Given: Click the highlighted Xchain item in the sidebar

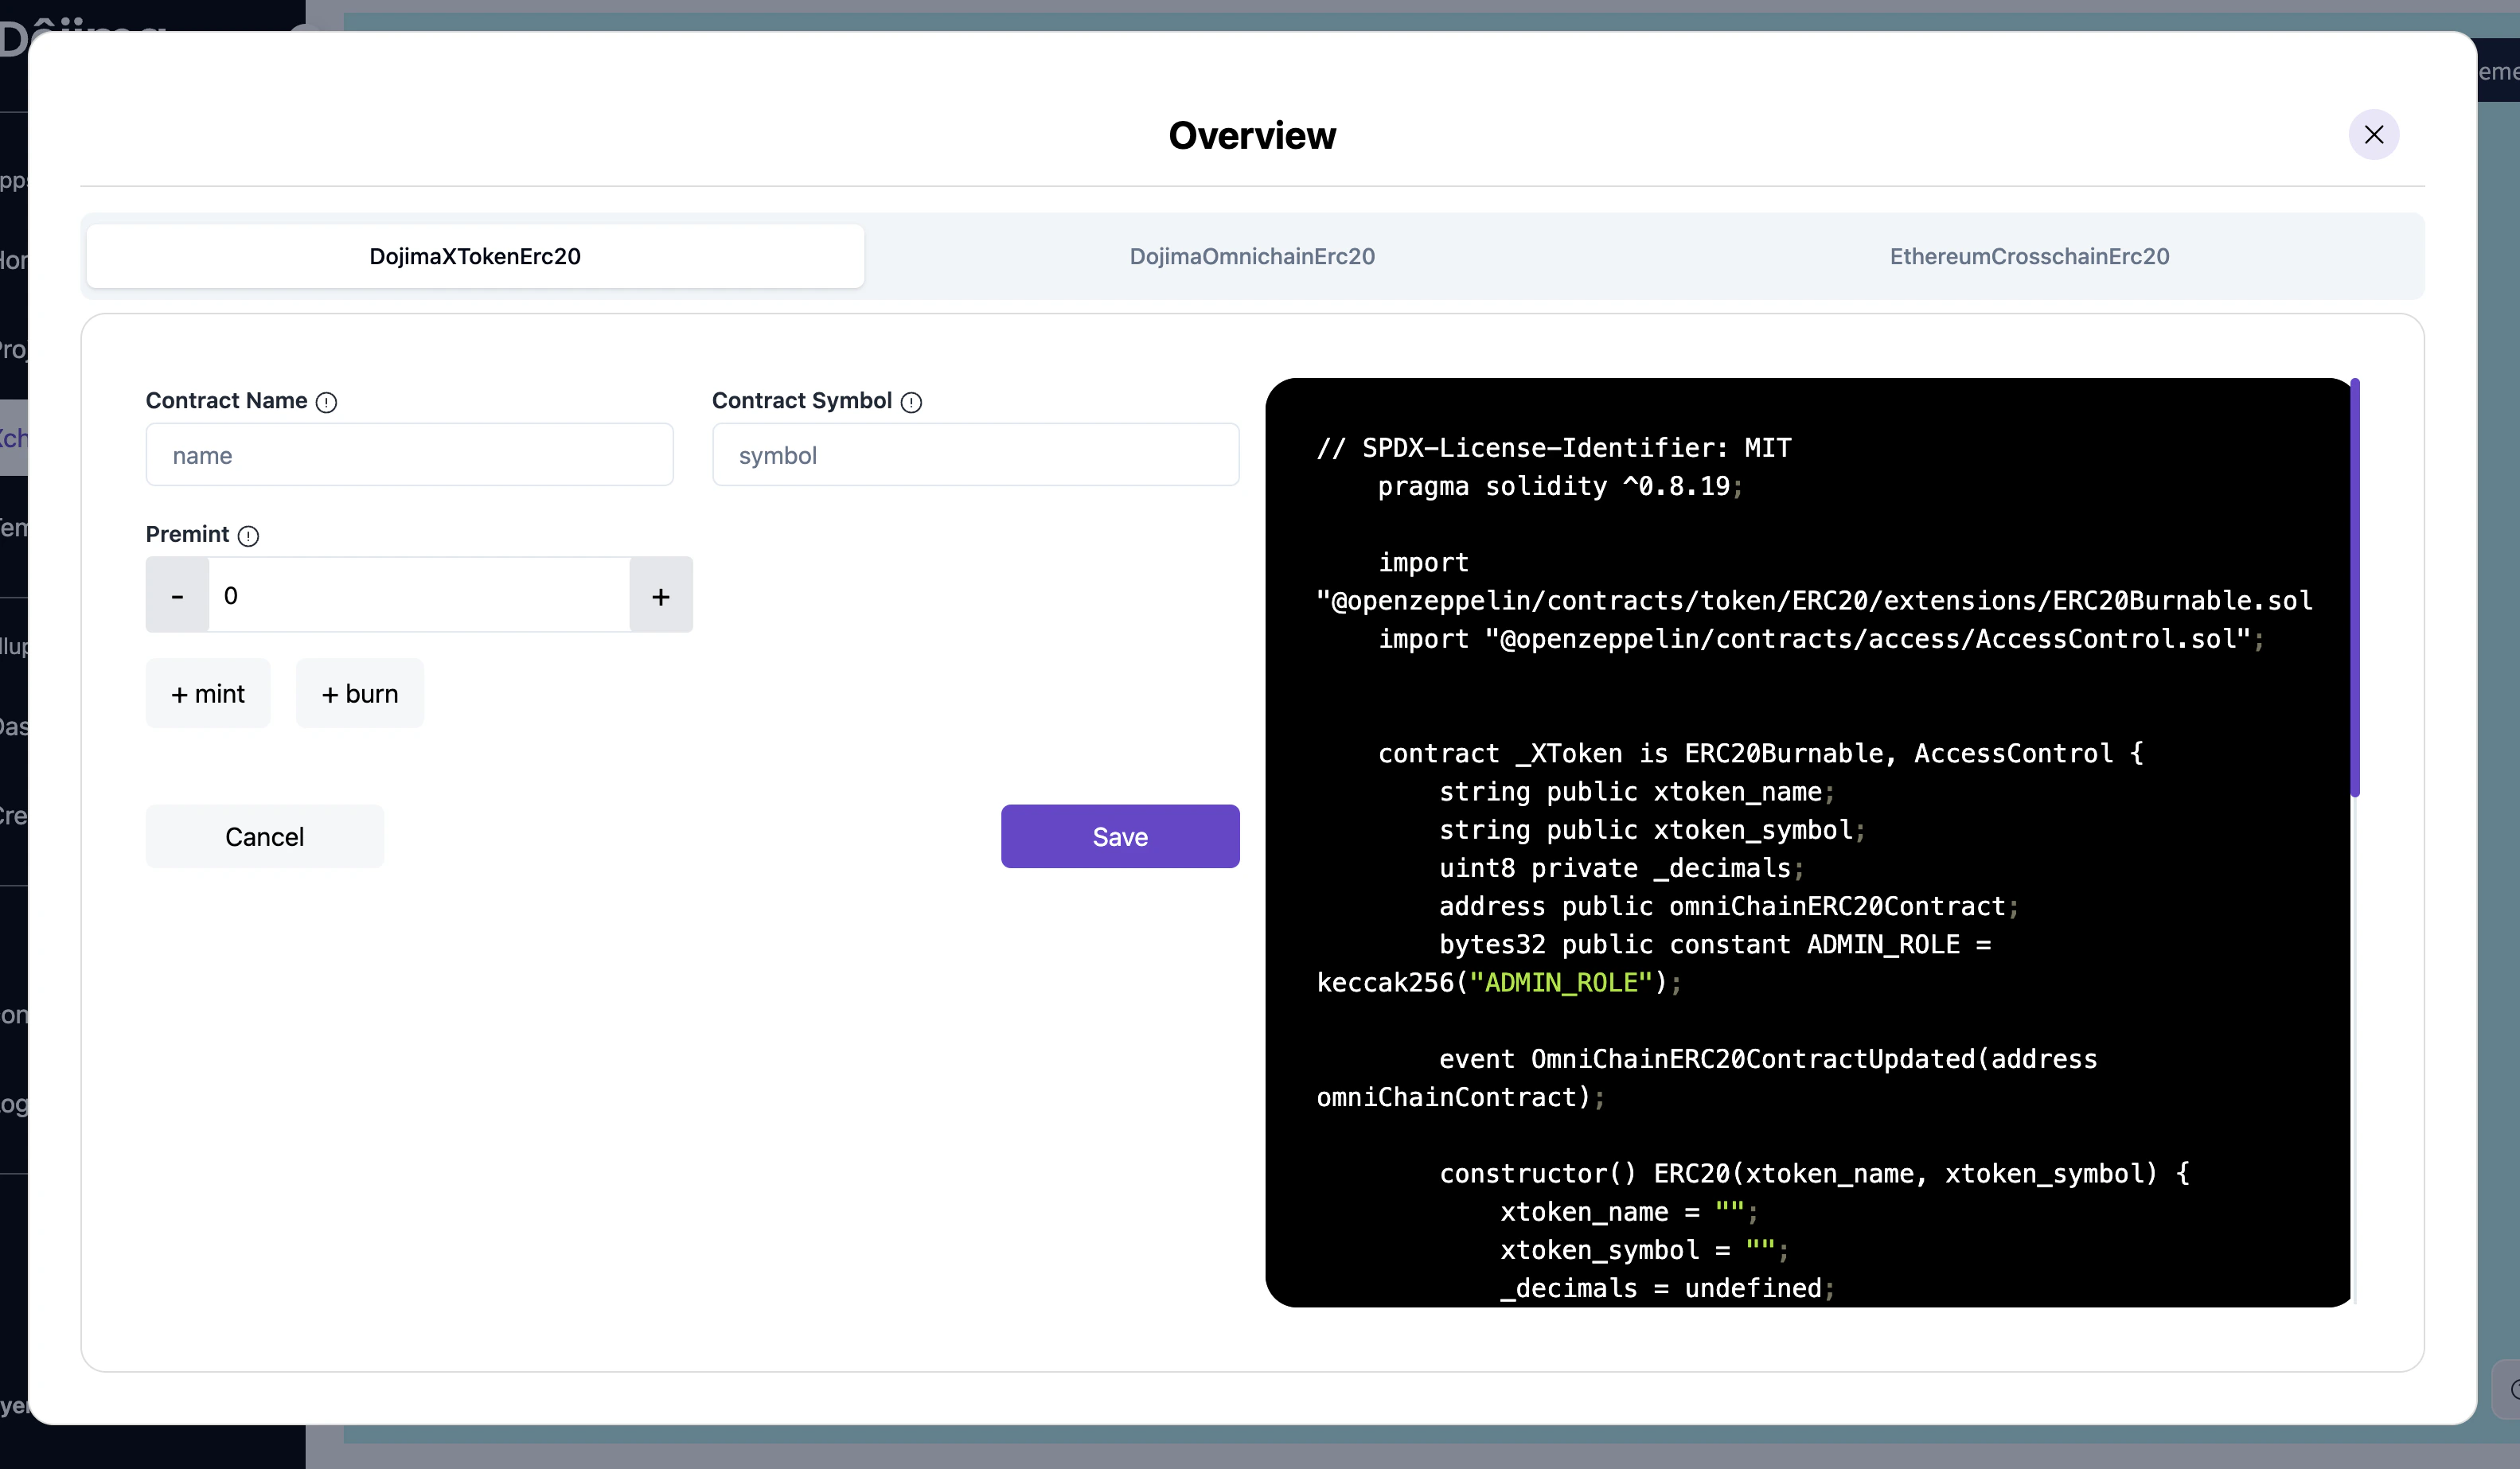Looking at the screenshot, I should point(14,438).
